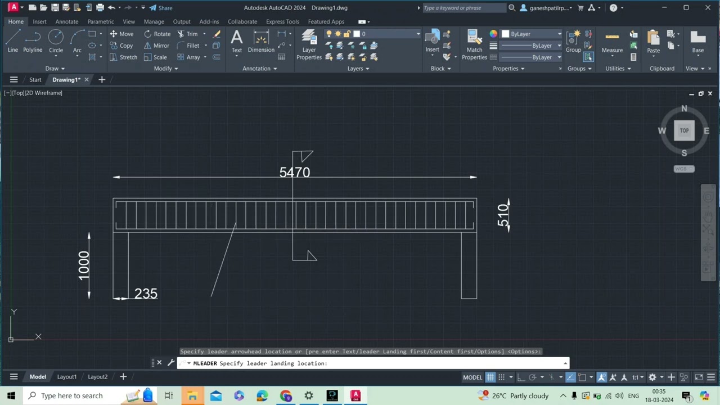Open the Express Tools ribbon tab

[282, 21]
